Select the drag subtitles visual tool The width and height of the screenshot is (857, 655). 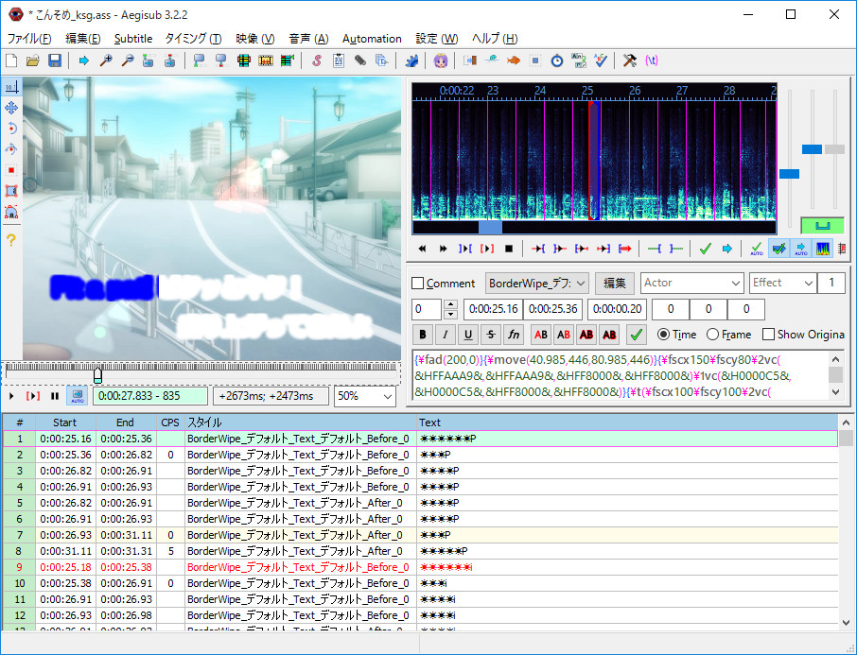tap(11, 108)
